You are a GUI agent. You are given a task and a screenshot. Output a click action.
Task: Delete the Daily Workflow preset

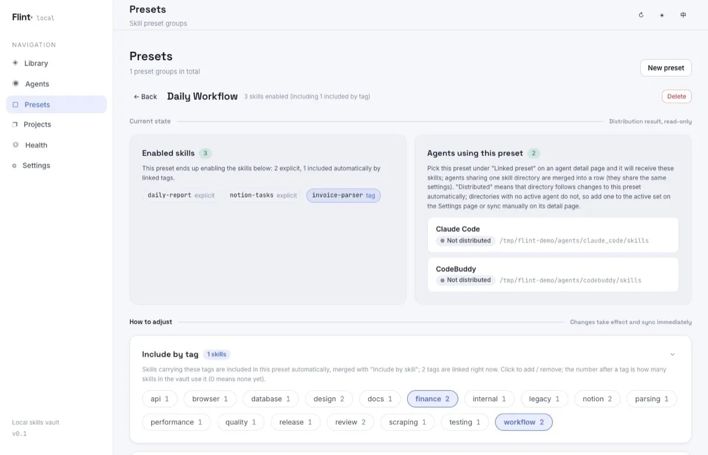tap(677, 96)
